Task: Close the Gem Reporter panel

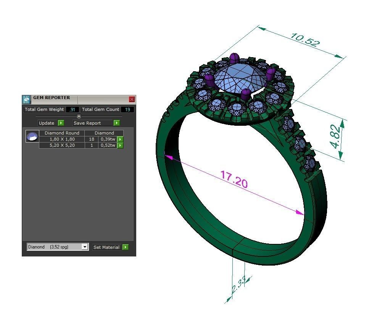Action: point(132,99)
